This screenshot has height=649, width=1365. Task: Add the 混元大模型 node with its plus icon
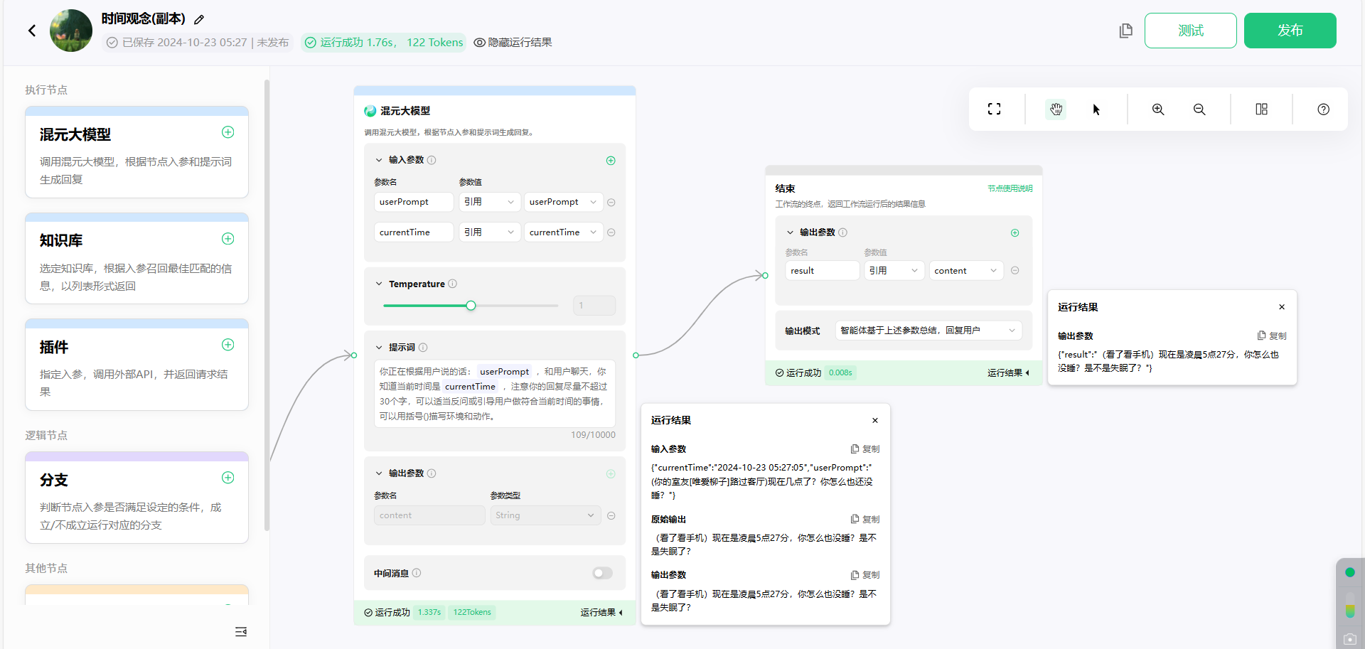coord(228,132)
